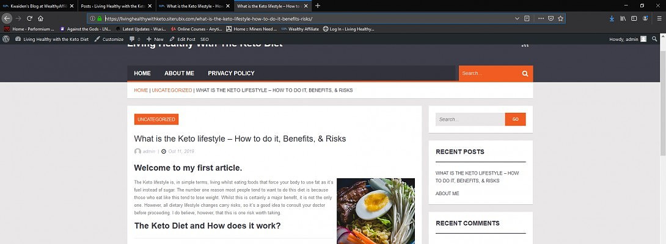The height and width of the screenshot is (244, 666).
Task: Open the Howdy, admin account menu
Action: tap(628, 39)
